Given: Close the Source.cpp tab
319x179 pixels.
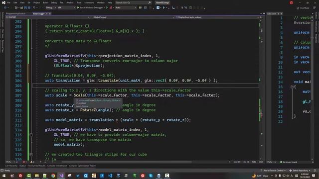Looking at the screenshot, I should 50,13.
